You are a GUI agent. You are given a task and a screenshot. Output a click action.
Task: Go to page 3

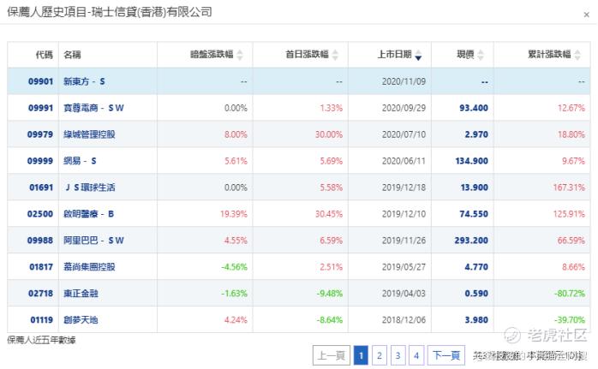click(x=398, y=355)
